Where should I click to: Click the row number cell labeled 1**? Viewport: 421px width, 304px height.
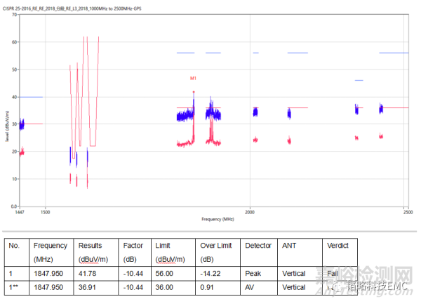16,286
